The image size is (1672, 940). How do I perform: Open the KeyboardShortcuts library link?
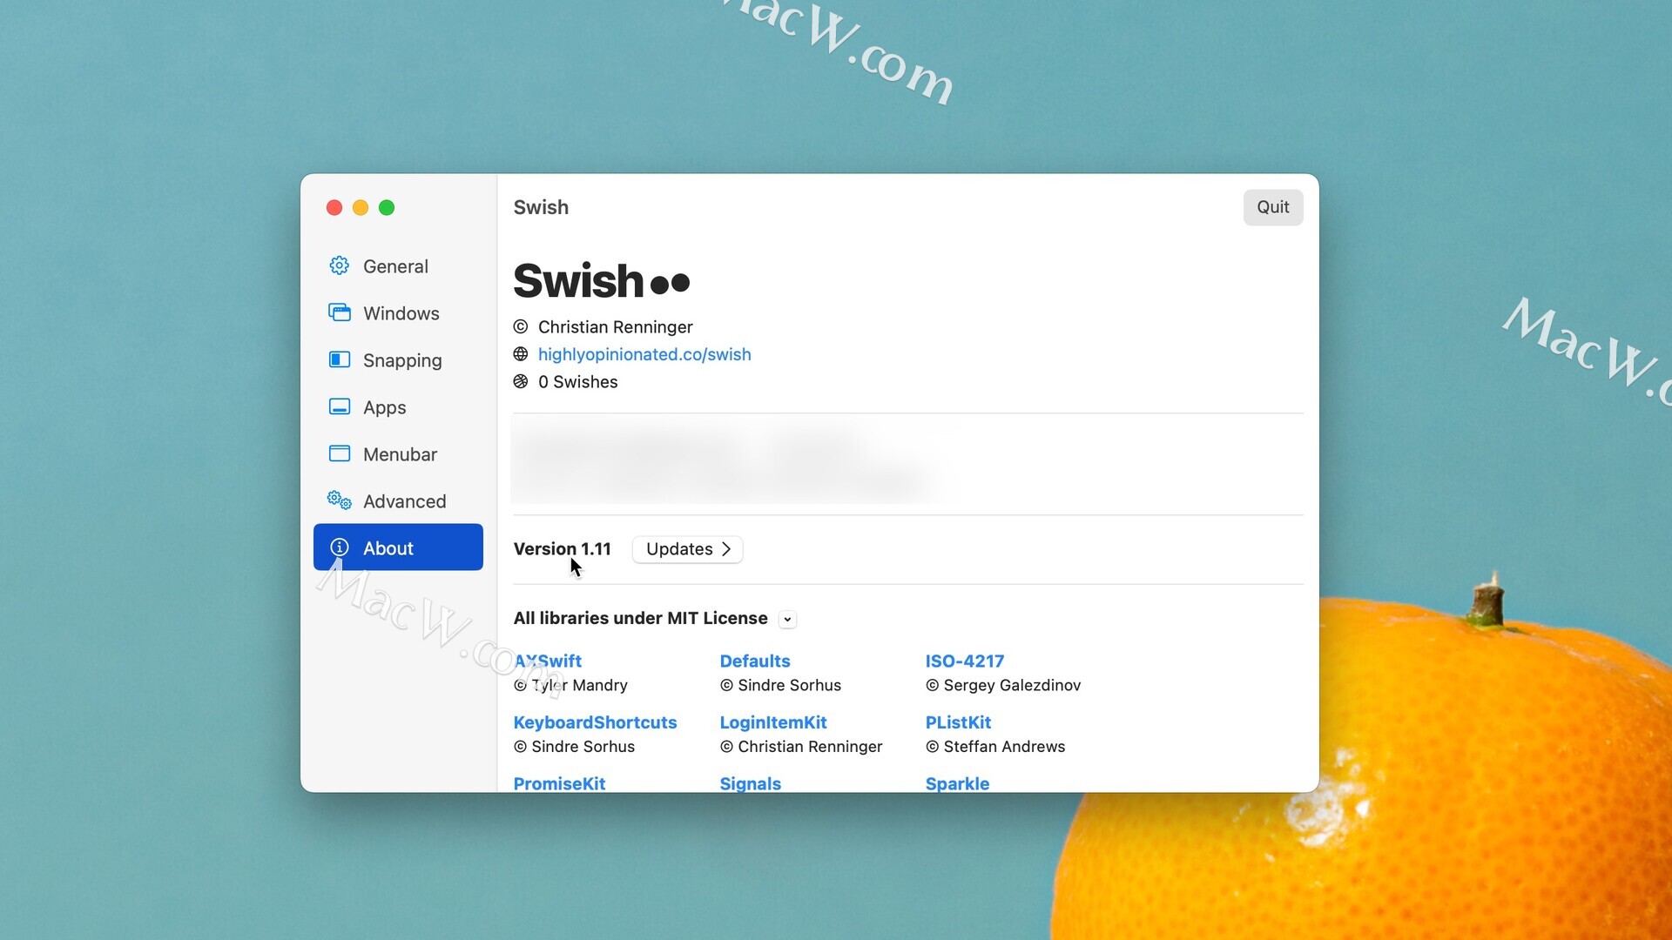click(595, 722)
